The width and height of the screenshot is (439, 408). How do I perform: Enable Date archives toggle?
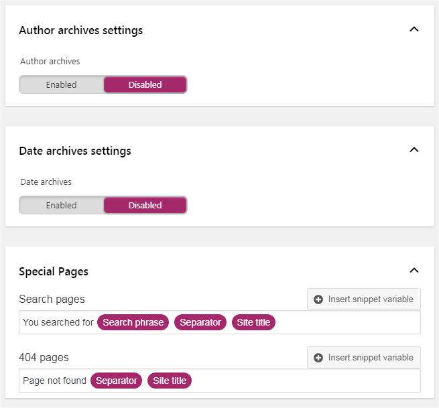[x=61, y=205]
